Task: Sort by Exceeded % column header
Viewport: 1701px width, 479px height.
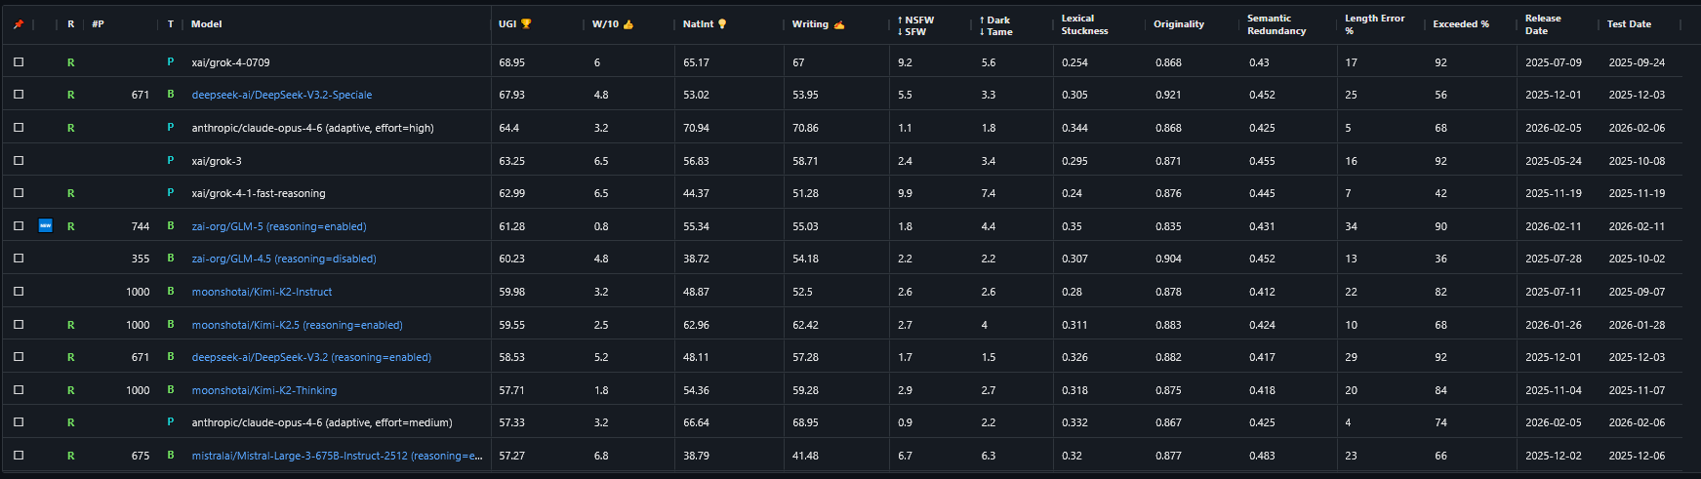Action: pyautogui.click(x=1461, y=24)
